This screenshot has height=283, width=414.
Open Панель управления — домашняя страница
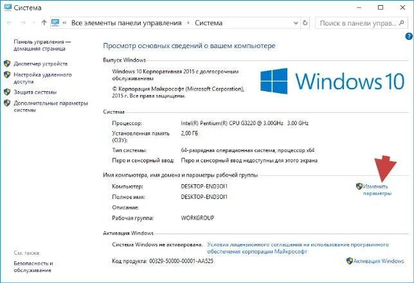(42, 45)
